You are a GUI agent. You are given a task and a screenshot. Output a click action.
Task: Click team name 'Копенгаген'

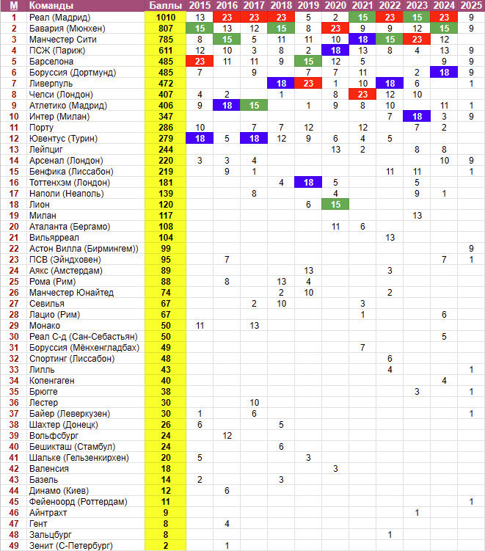pos(51,381)
